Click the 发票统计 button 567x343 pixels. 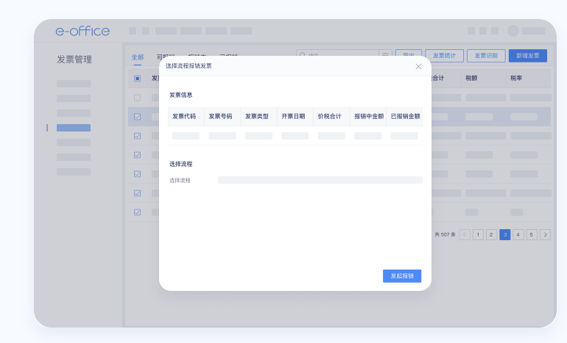(x=443, y=56)
